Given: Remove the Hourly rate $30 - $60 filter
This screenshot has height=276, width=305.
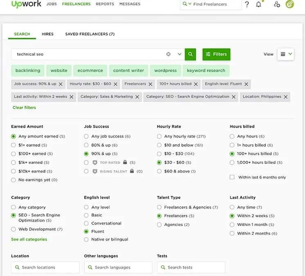Looking at the screenshot, I should [115, 84].
